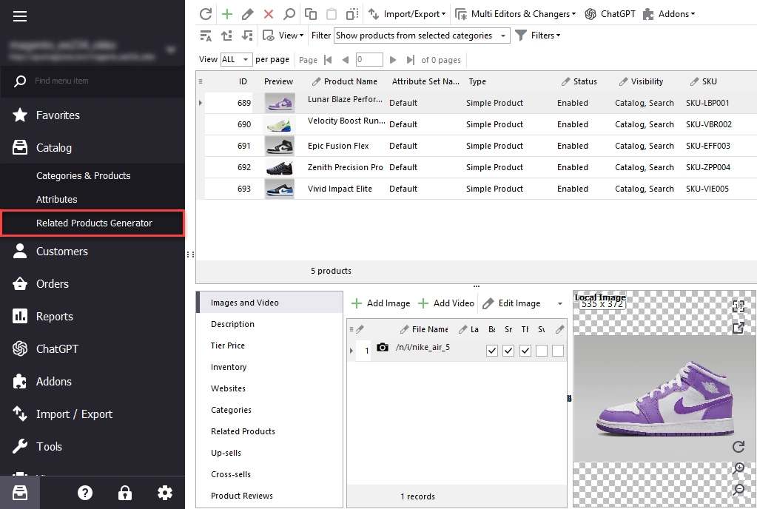Enable the last unchecked box in image row

pyautogui.click(x=558, y=351)
